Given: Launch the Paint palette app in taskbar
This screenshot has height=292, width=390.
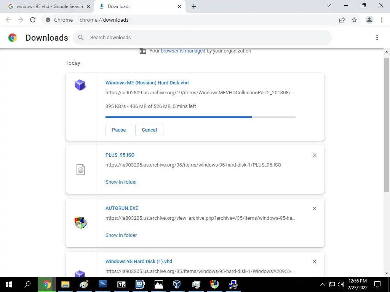Looking at the screenshot, I should [84, 284].
